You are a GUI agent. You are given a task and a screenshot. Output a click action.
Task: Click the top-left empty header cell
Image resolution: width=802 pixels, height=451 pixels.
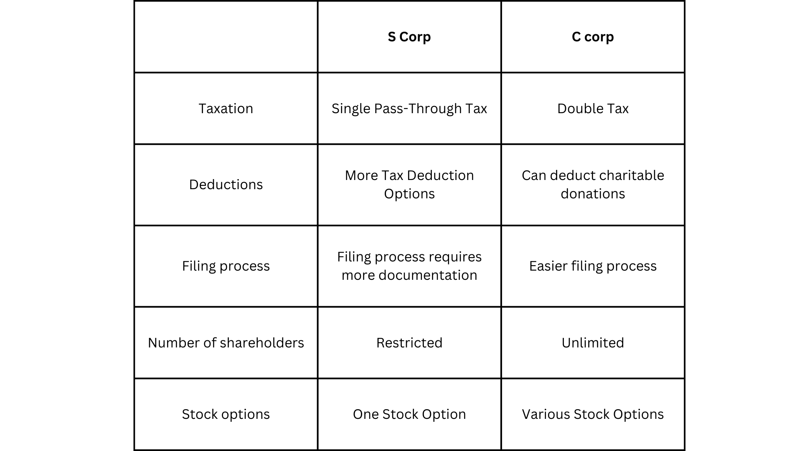click(x=226, y=36)
